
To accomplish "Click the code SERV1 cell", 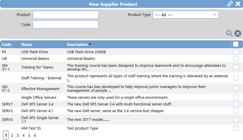I will click(x=7, y=104).
